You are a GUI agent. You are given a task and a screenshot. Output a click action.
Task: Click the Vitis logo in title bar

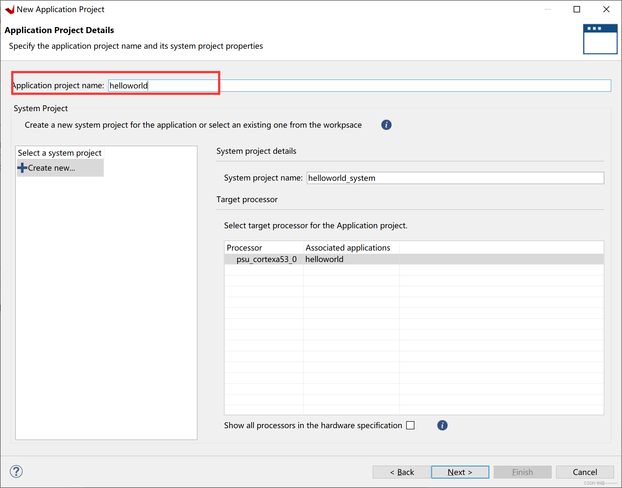10,9
